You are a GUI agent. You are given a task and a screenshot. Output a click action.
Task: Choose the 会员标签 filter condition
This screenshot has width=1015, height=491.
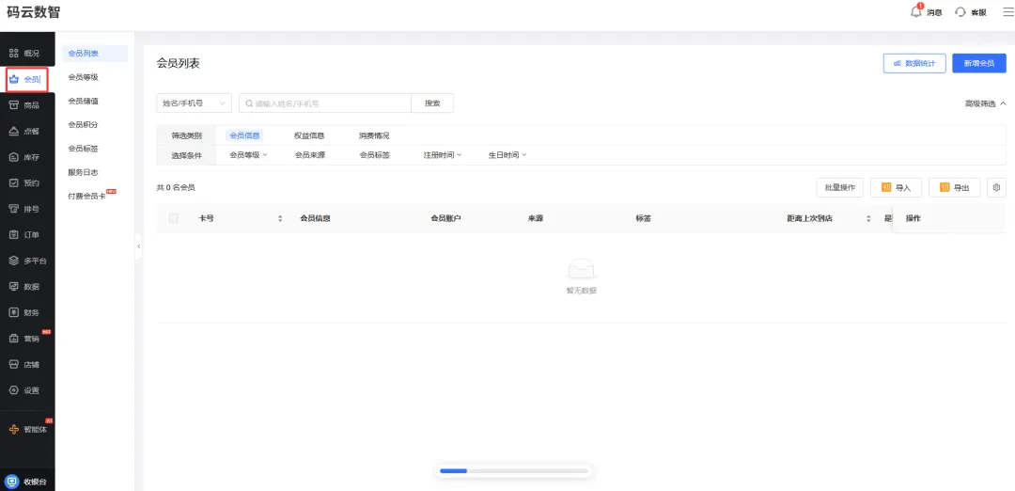pyautogui.click(x=374, y=155)
